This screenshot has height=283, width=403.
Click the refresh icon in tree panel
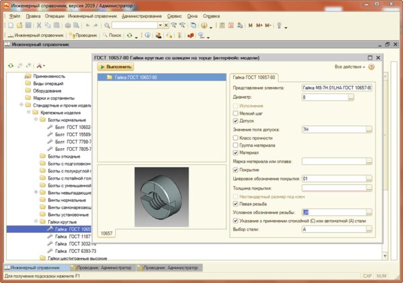pos(10,66)
